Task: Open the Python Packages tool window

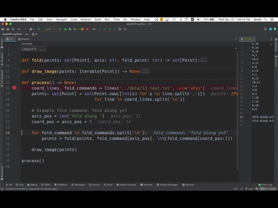Action: click(x=167, y=185)
